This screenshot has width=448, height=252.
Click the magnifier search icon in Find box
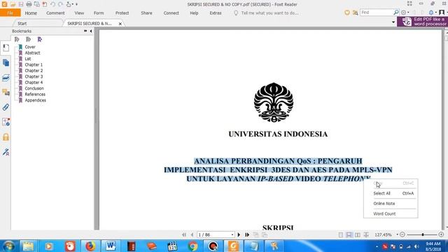[396, 13]
